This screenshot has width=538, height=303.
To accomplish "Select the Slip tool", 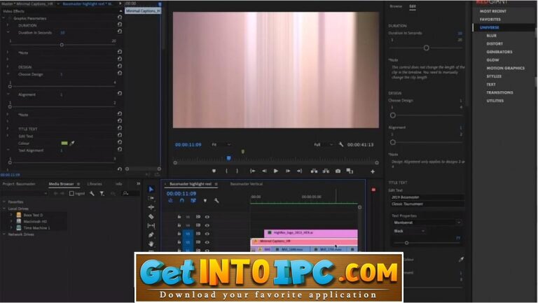I will [151, 225].
